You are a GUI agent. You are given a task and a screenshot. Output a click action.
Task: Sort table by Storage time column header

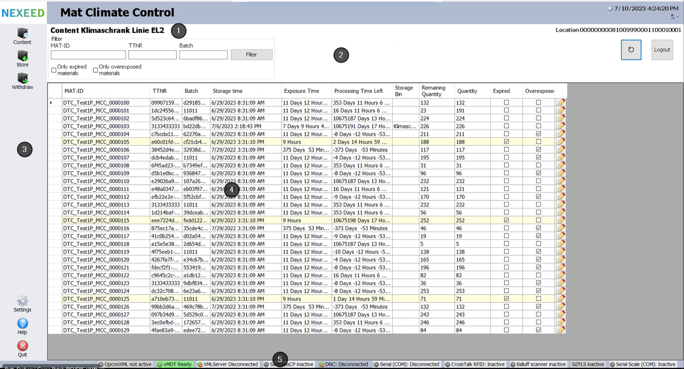tap(245, 91)
